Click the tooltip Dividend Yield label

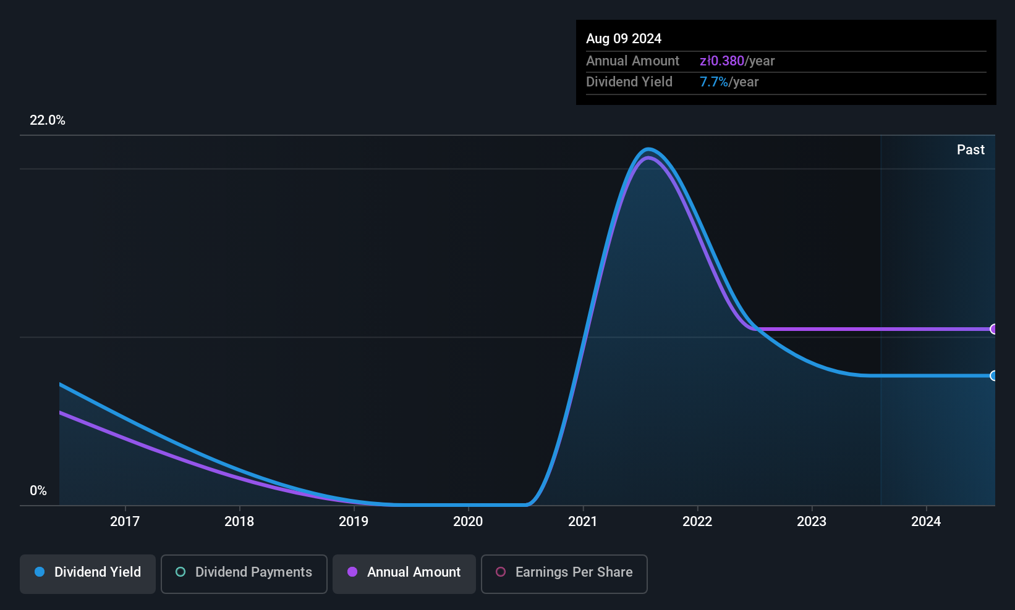[629, 82]
